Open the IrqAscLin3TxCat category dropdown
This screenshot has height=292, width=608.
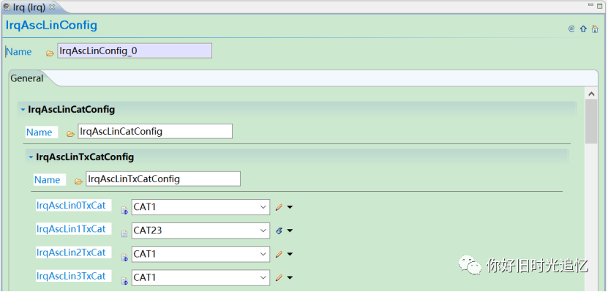(x=263, y=277)
